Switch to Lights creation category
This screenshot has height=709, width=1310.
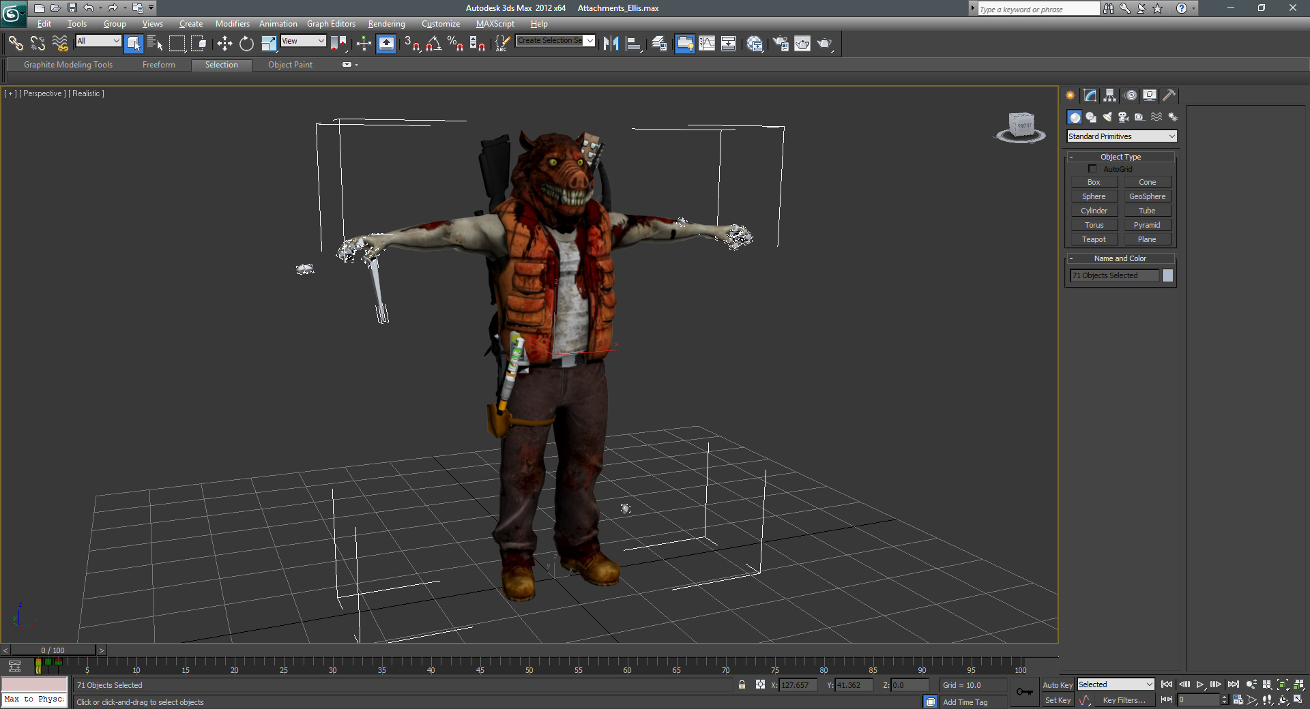1107,117
